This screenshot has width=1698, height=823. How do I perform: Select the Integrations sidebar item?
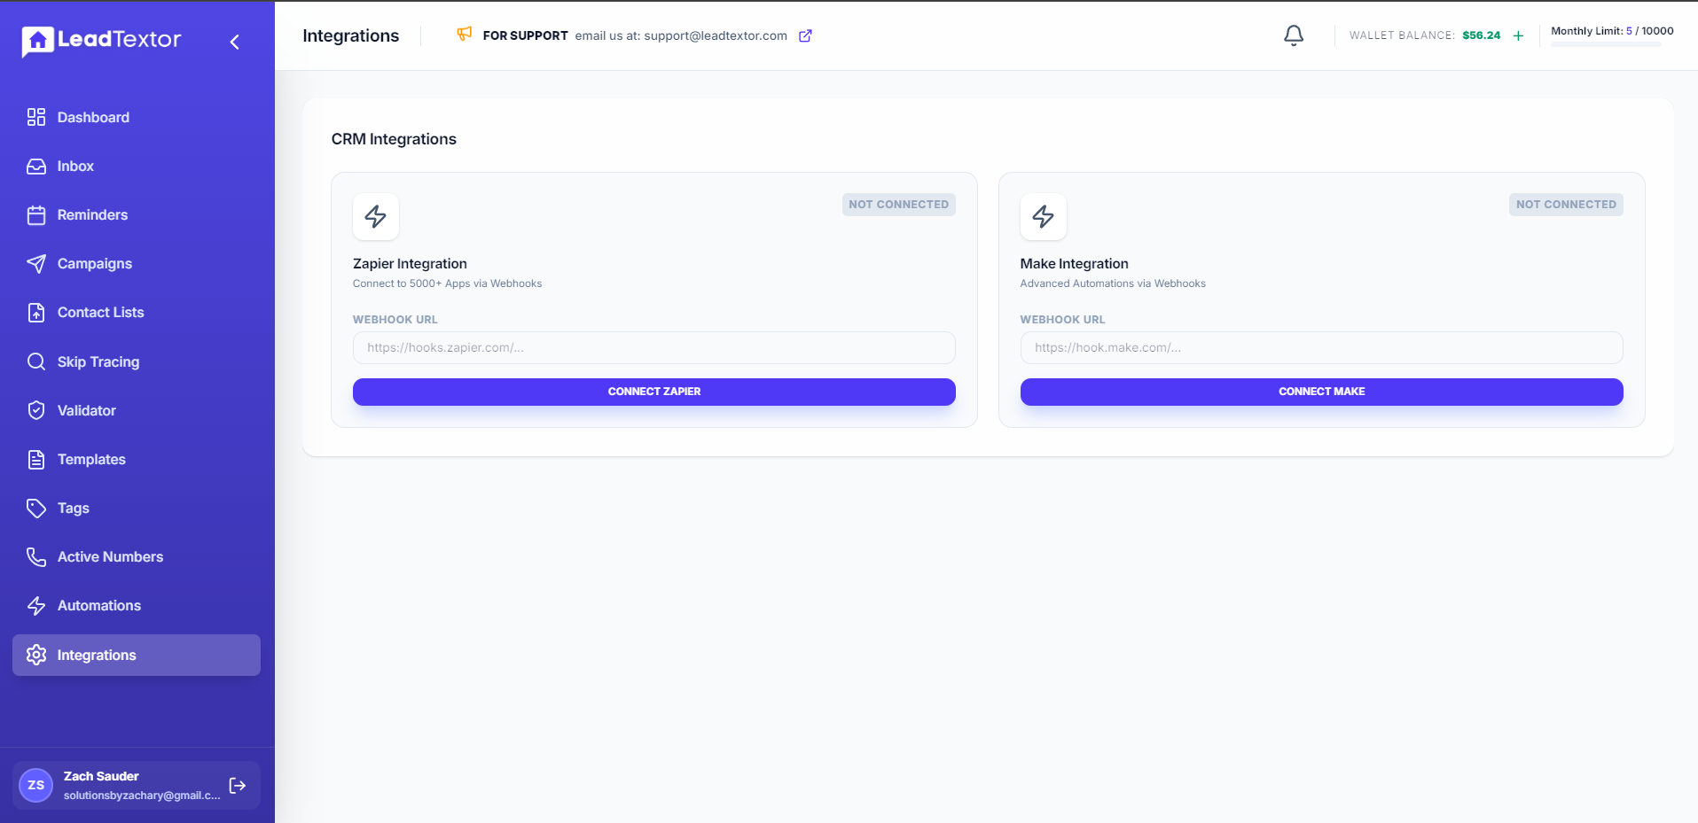coord(137,655)
